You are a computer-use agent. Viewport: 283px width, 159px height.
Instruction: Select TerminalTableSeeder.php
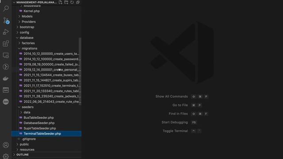coord(46,133)
